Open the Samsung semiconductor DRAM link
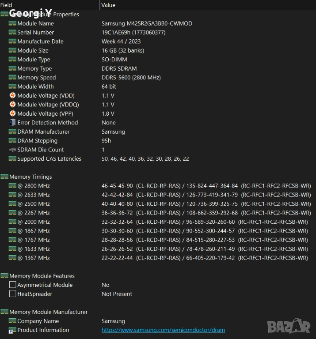This screenshot has width=316, height=339. (x=163, y=330)
